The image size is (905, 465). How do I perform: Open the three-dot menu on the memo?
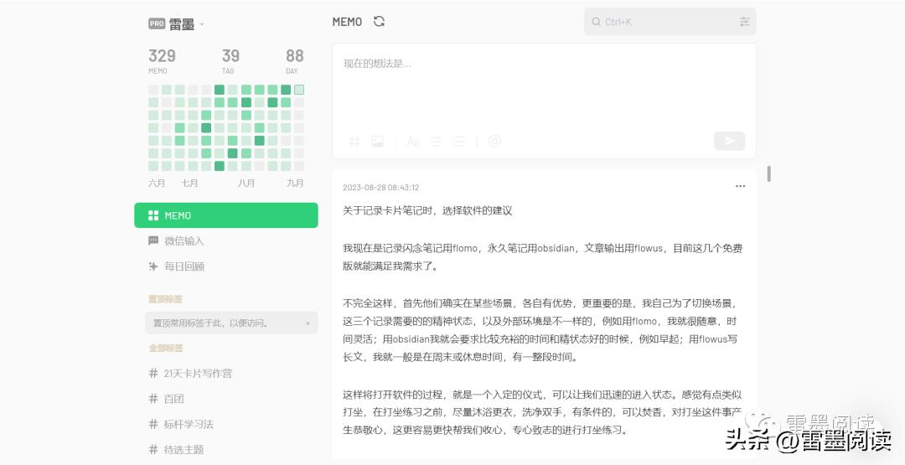[740, 186]
